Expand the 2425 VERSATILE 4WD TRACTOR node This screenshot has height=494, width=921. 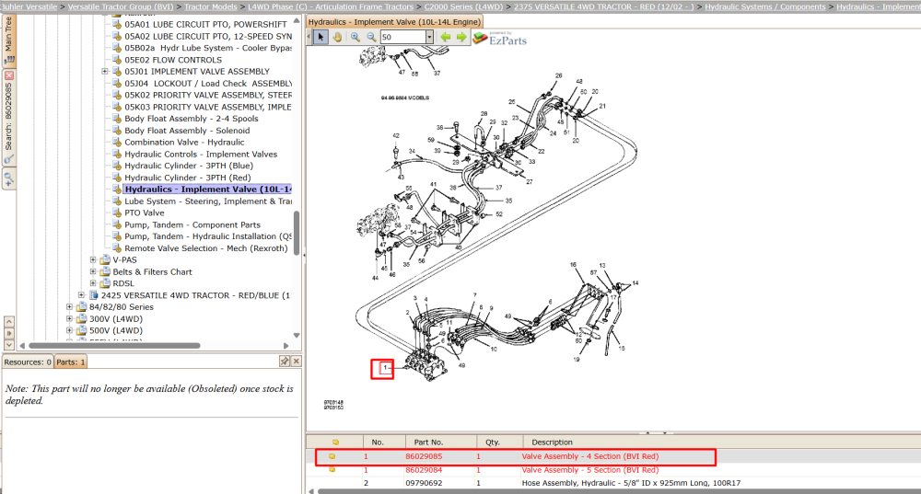(81, 295)
